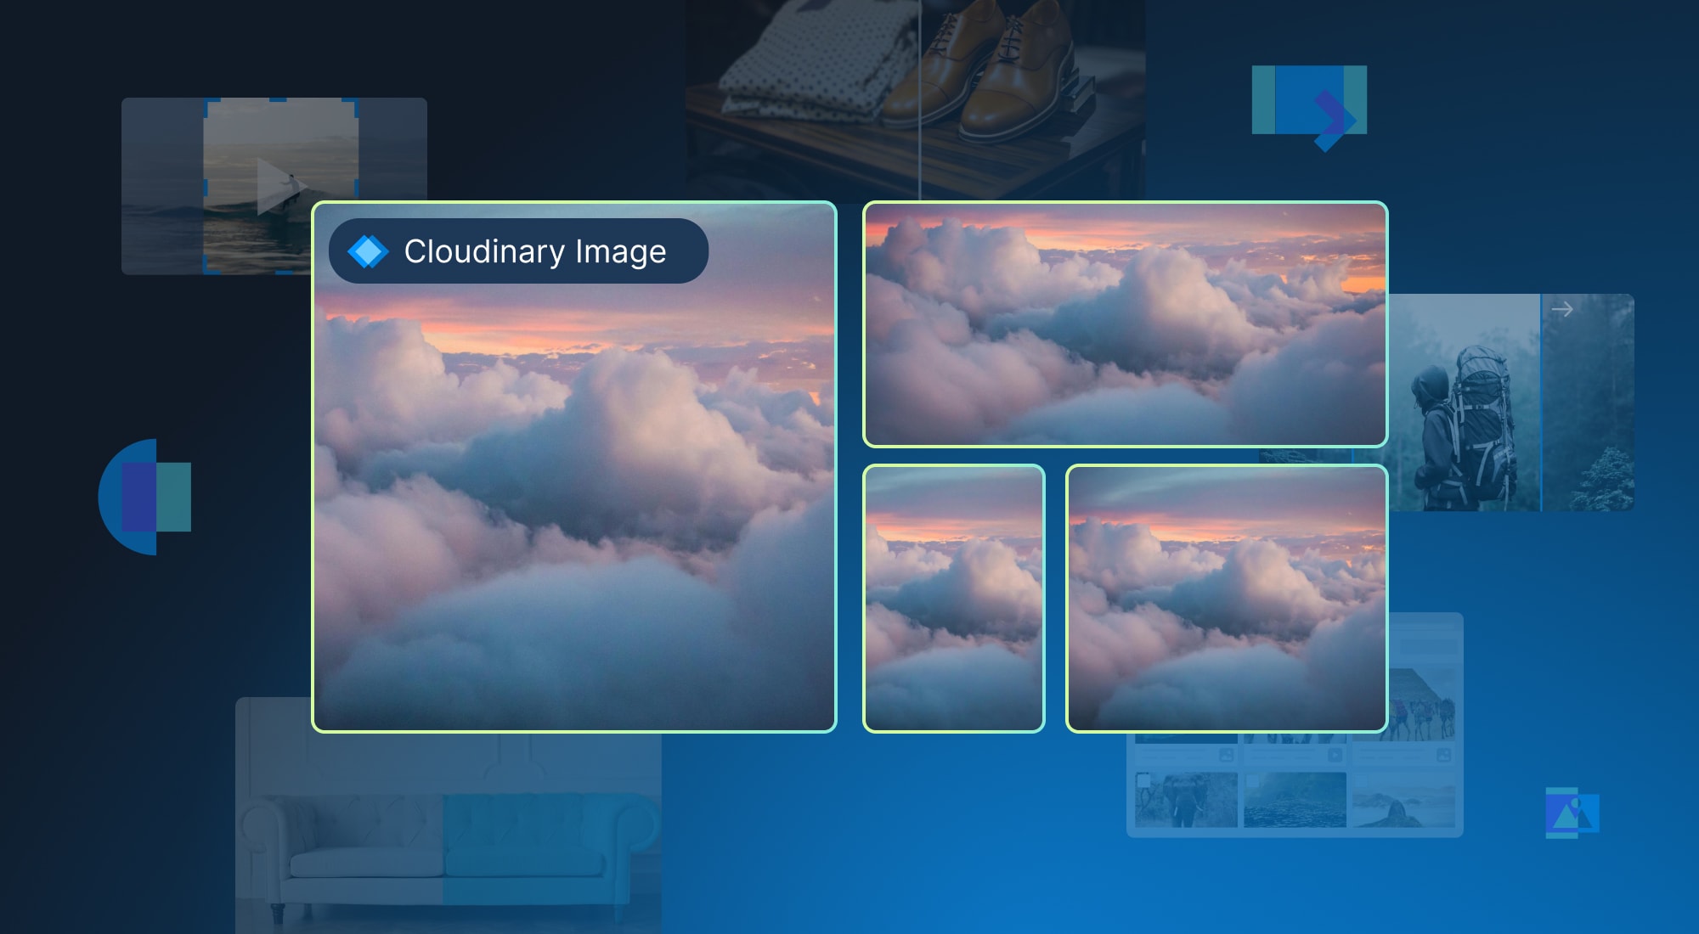The image size is (1699, 934).
Task: Tick the checkbox on elephant thumbnail
Action: tap(1143, 780)
